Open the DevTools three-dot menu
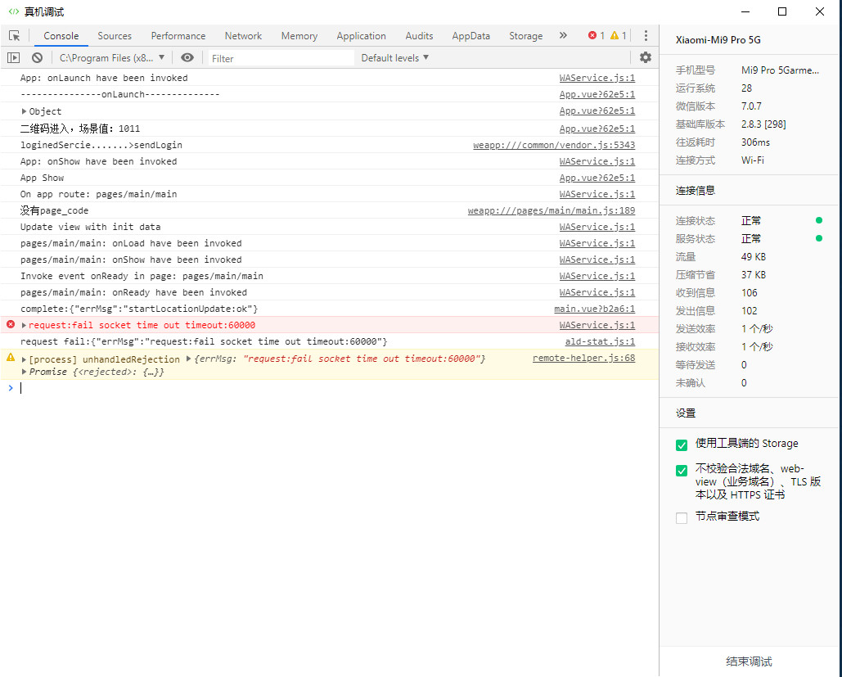 point(646,36)
